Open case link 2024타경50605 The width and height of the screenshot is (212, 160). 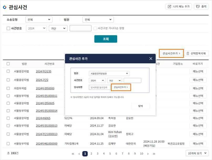(x=45, y=103)
